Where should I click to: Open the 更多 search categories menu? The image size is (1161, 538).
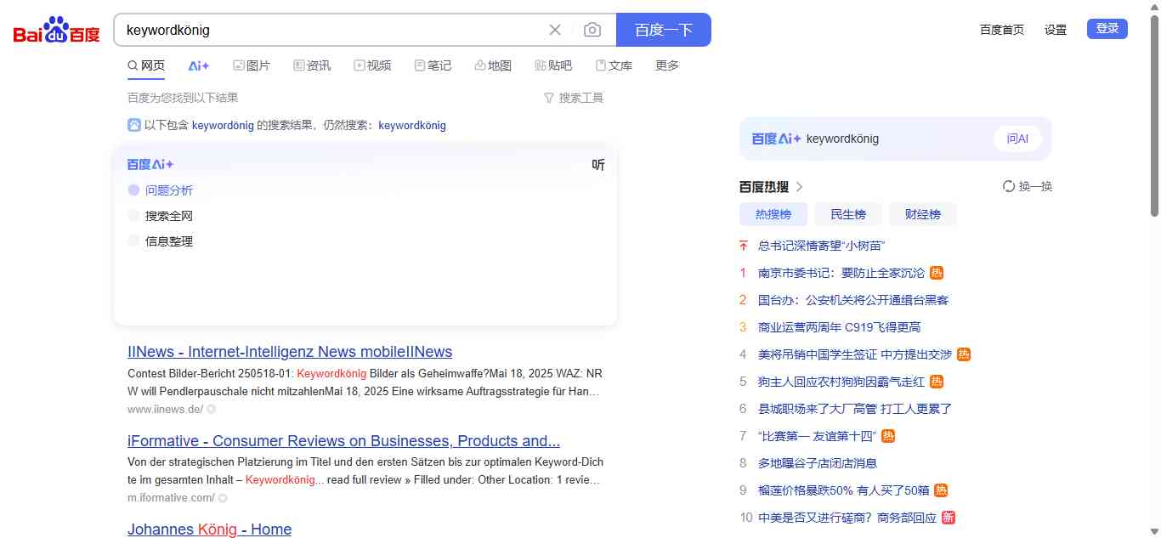tap(667, 65)
